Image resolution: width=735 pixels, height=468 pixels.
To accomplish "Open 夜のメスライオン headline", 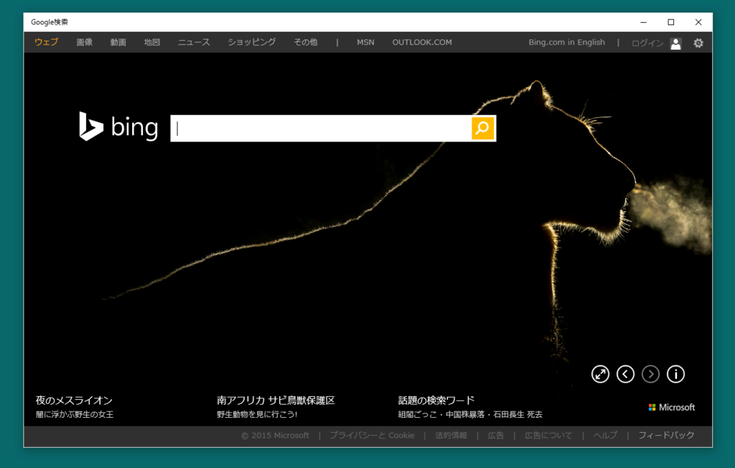I will (74, 401).
